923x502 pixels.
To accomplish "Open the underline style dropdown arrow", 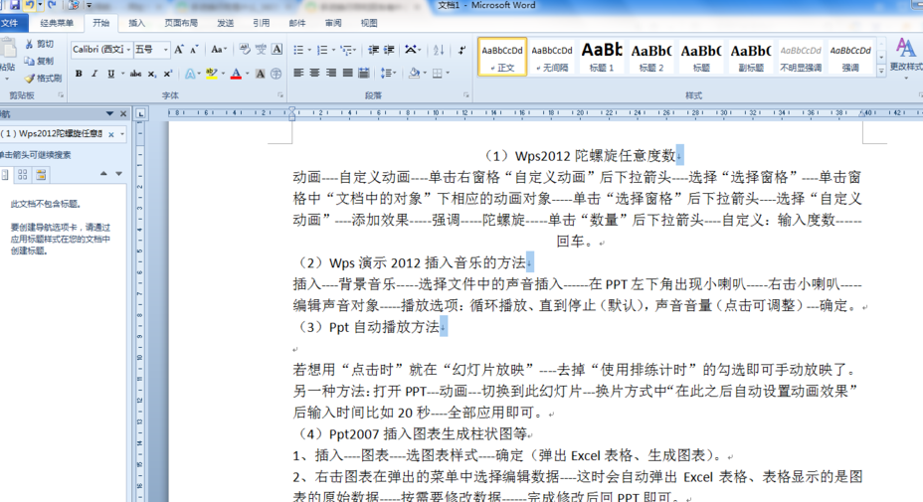I will point(122,74).
